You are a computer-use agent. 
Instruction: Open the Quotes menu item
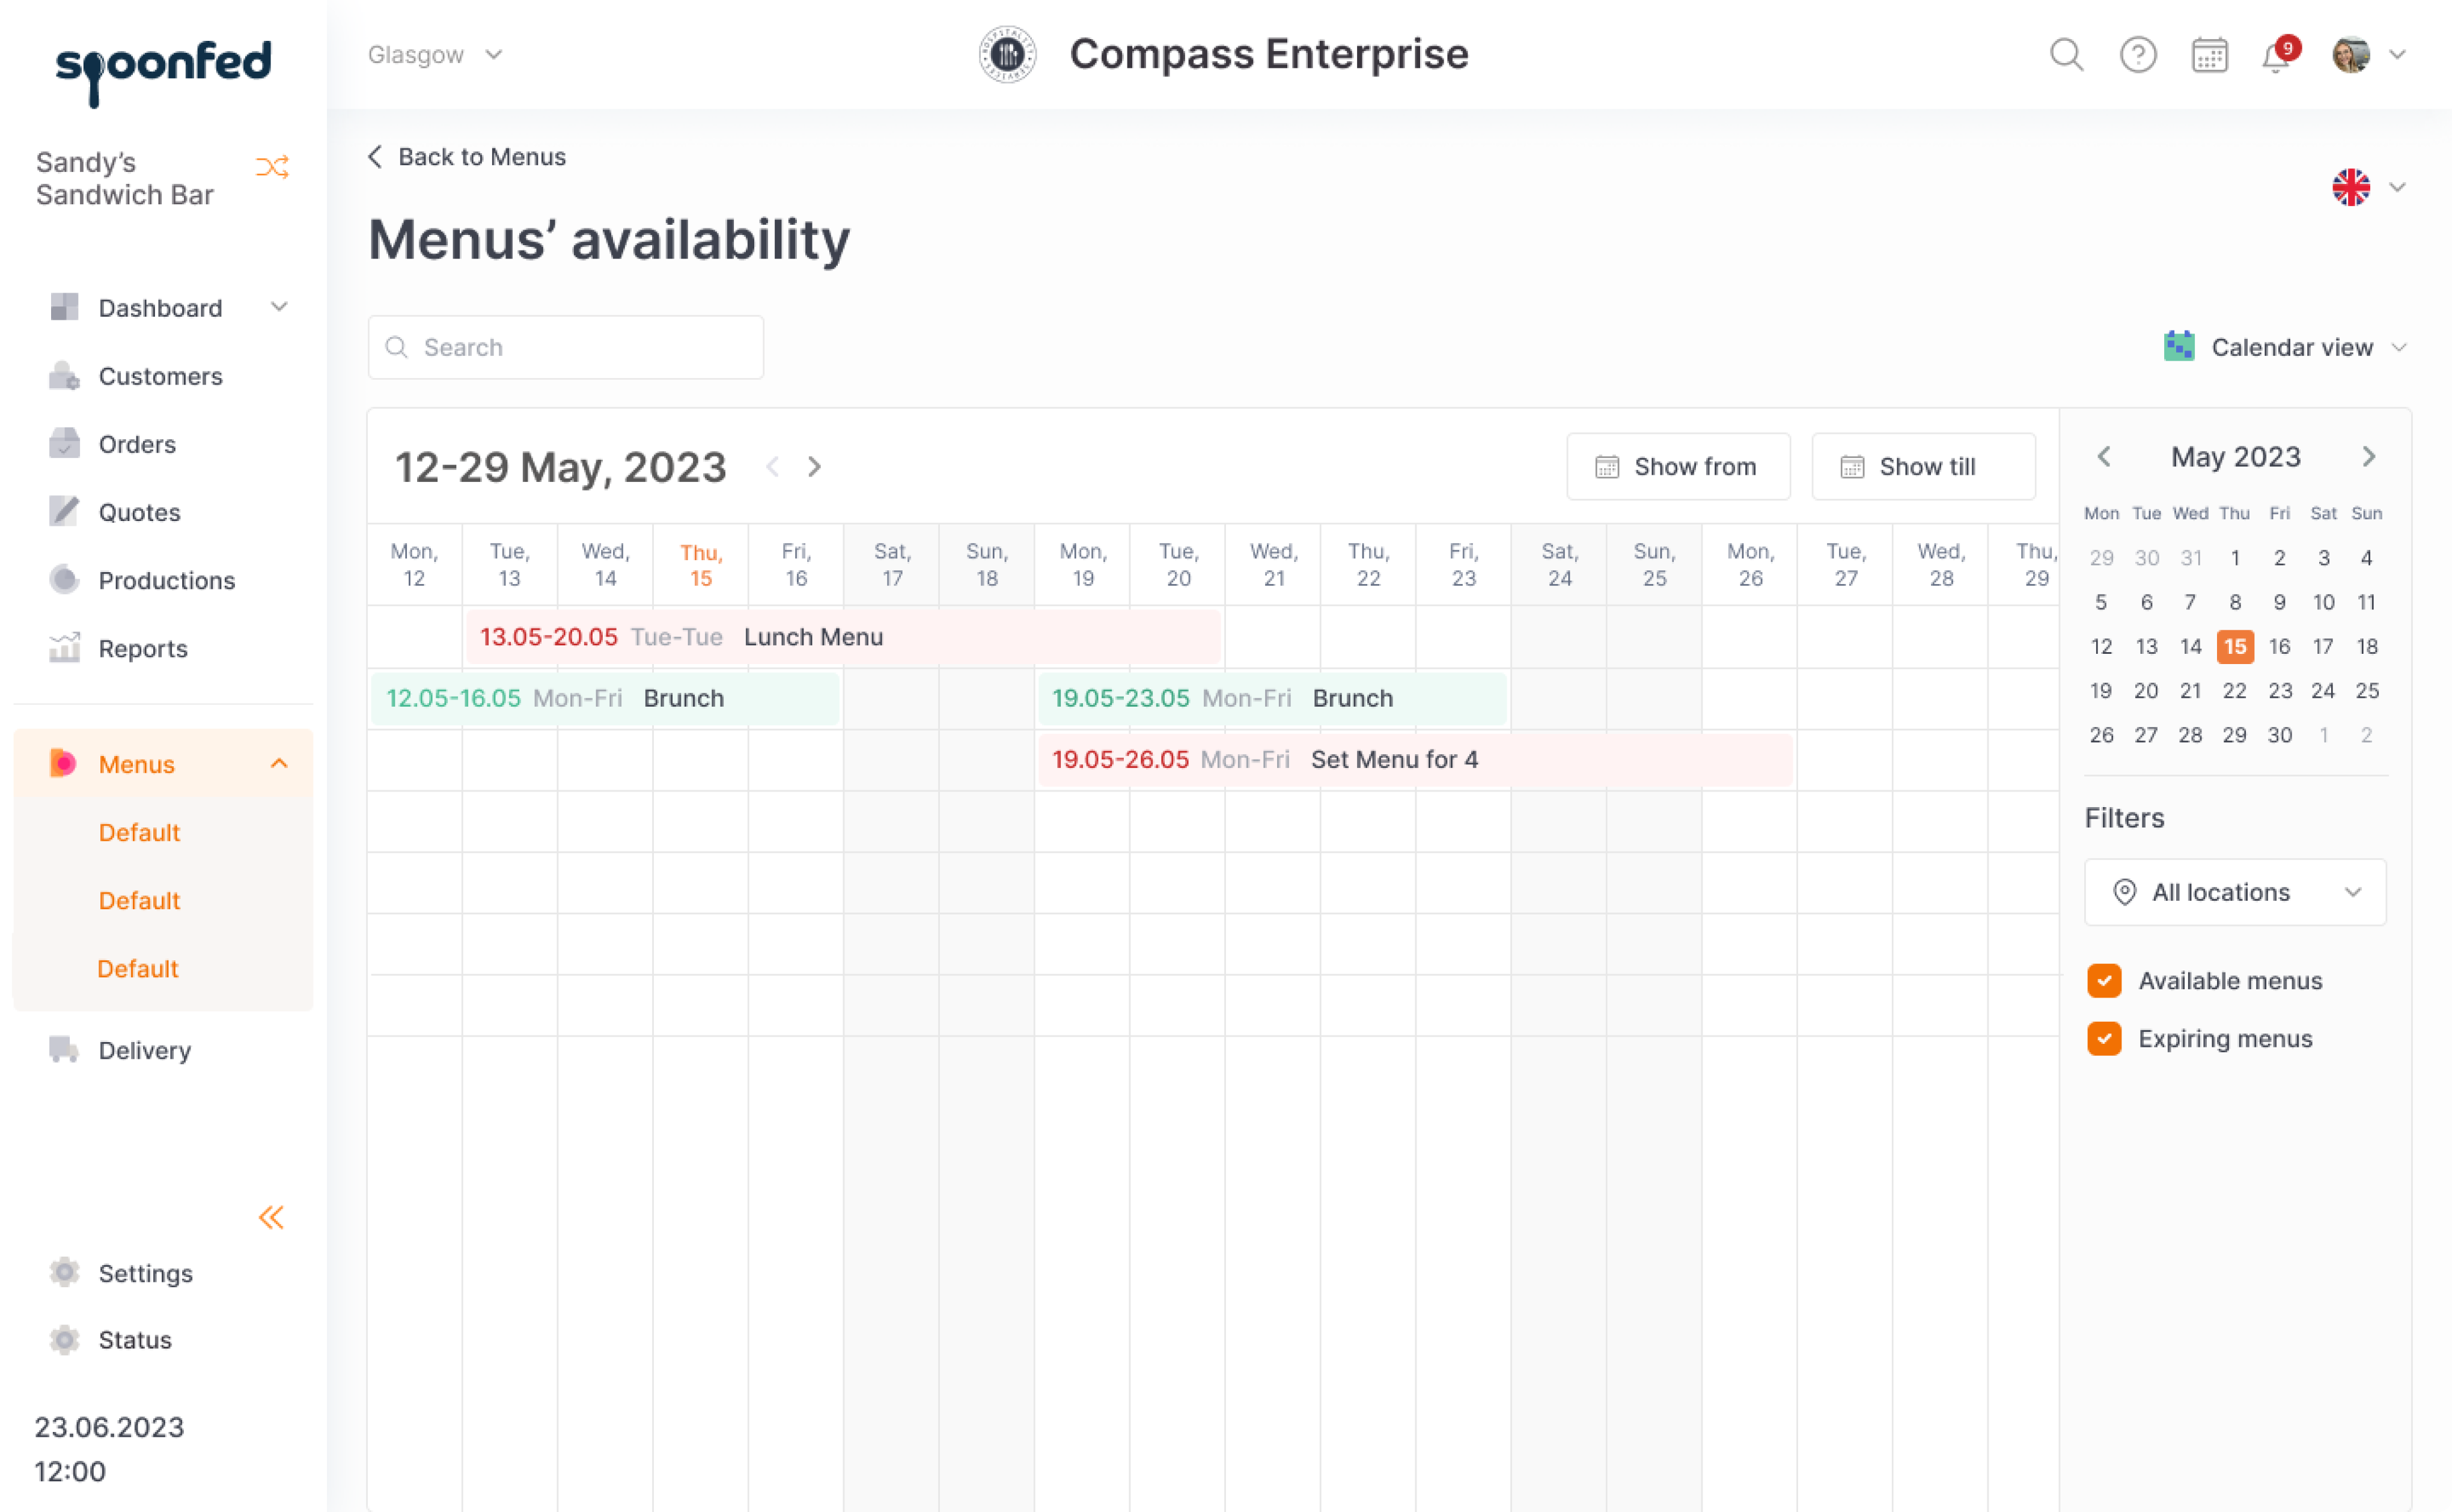(139, 512)
